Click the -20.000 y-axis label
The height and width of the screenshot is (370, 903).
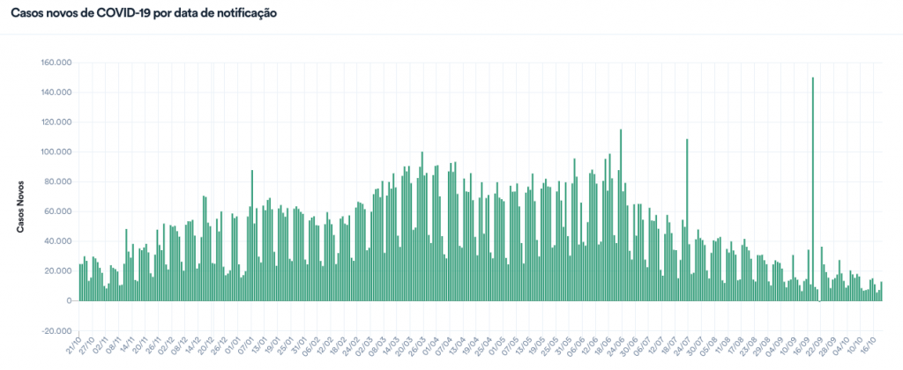pos(56,330)
